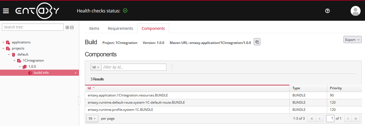Image resolution: width=365 pixels, height=126 pixels.
Task: Switch to the Items tab
Action: click(94, 28)
